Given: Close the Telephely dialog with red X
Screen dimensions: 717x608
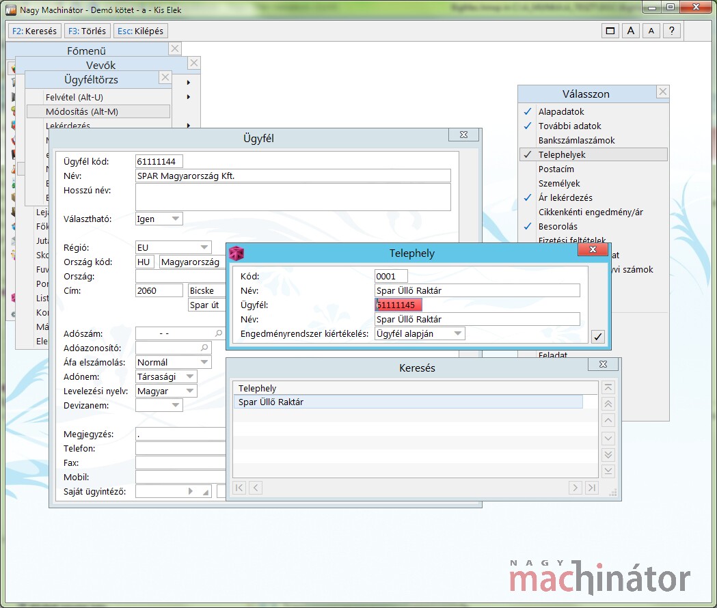Looking at the screenshot, I should pyautogui.click(x=593, y=249).
